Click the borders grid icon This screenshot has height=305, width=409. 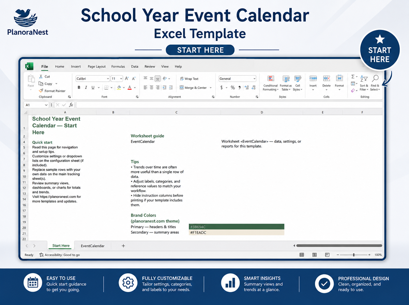(x=106, y=87)
